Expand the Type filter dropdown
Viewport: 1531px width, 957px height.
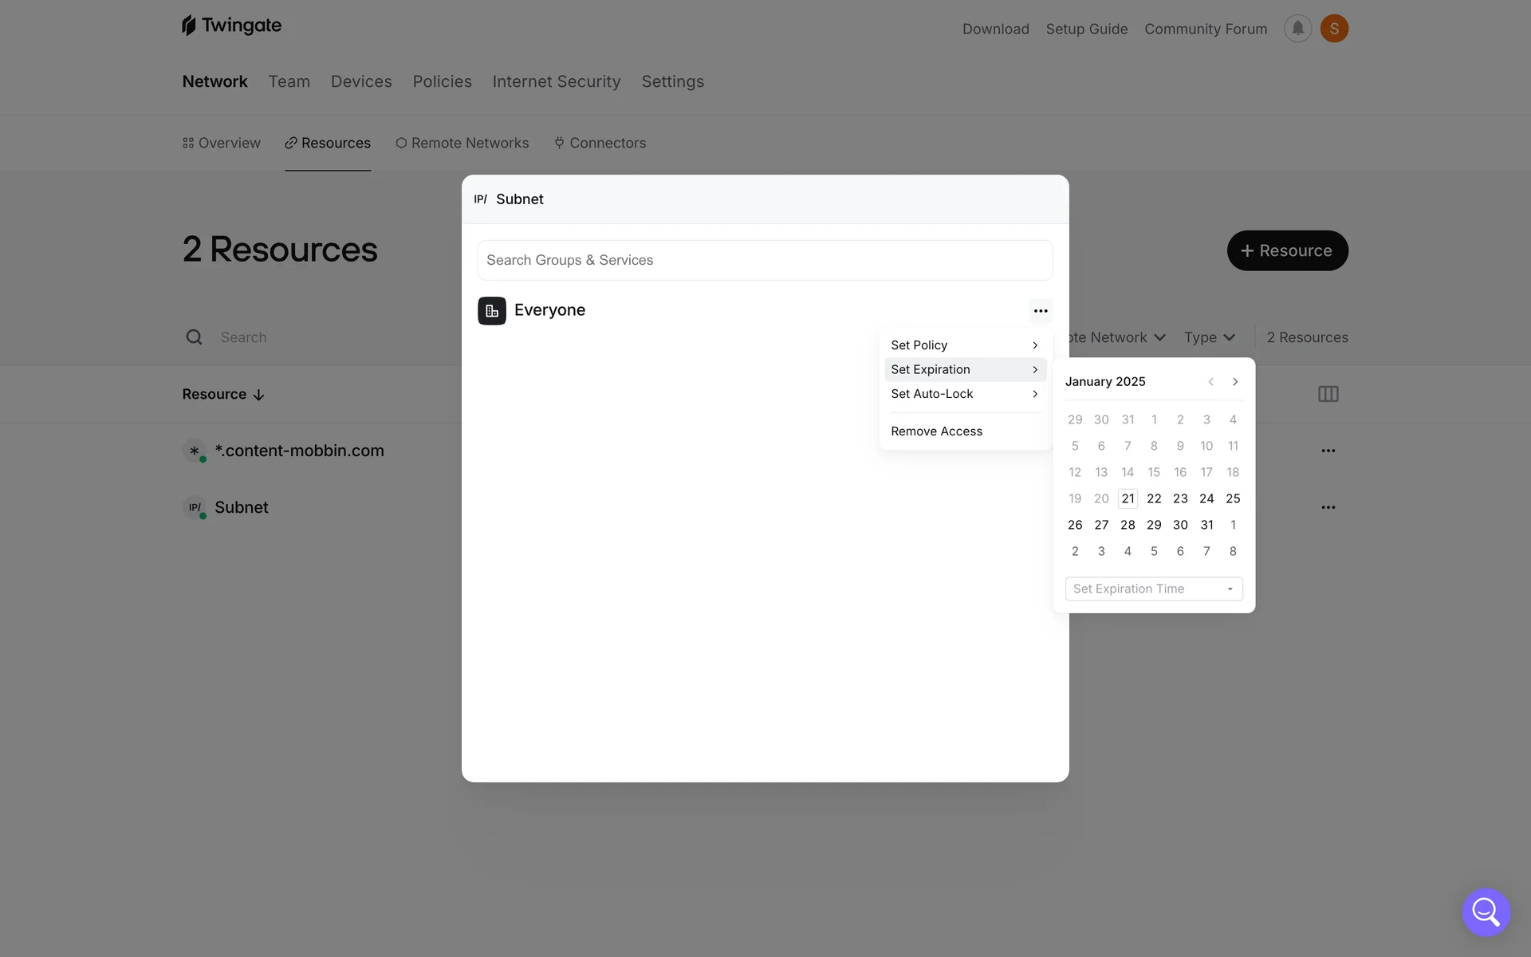pos(1209,337)
